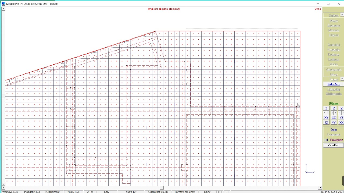The width and height of the screenshot is (344, 193).
Task: Click the 2,1 x zoom factor field
Action: (x=90, y=192)
